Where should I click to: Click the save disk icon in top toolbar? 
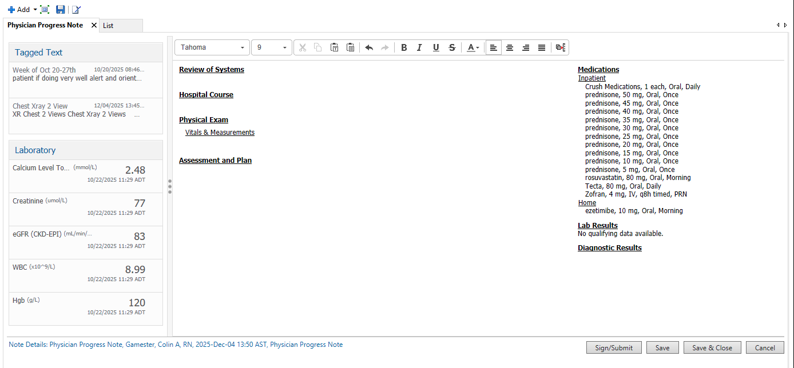tap(60, 10)
